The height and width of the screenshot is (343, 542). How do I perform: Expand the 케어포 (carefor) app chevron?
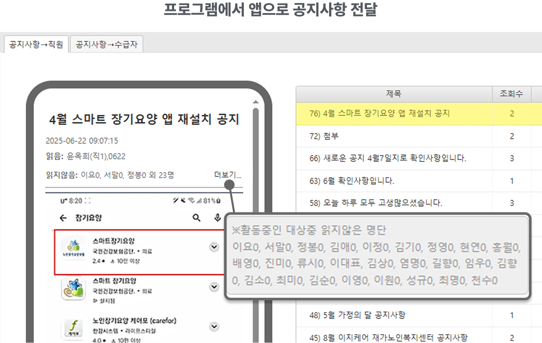(214, 326)
